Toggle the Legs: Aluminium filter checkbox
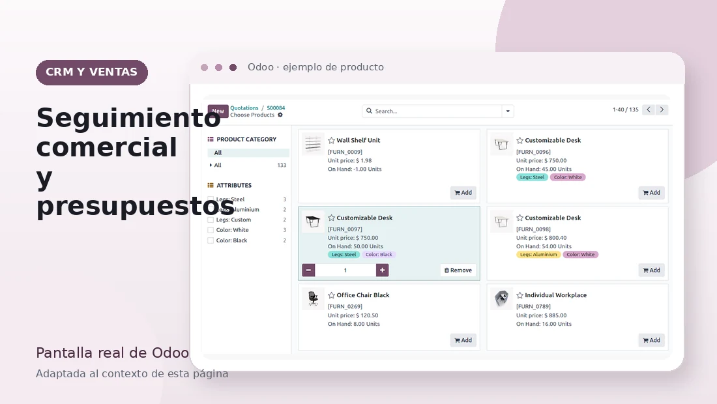The image size is (717, 404). pos(211,209)
